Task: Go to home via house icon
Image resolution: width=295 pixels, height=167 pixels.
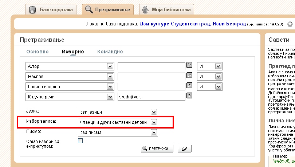Action: coord(290,24)
